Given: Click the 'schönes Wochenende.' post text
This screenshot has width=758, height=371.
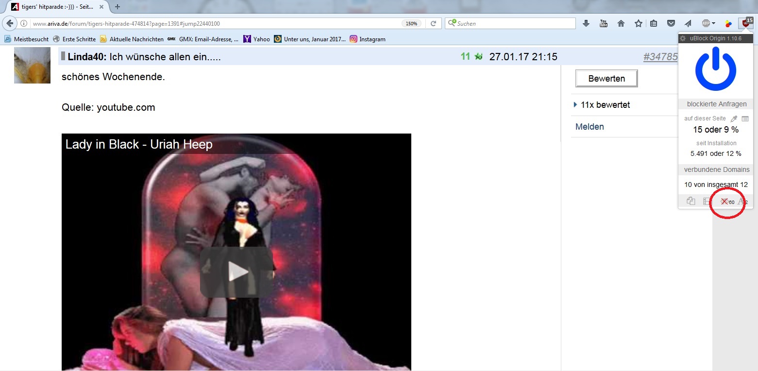Looking at the screenshot, I should (x=113, y=77).
